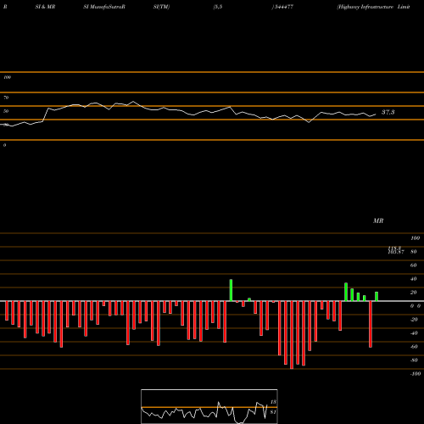Click the 50 level label on RSI axis
The height and width of the screenshot is (424, 424).
click(x=6, y=111)
